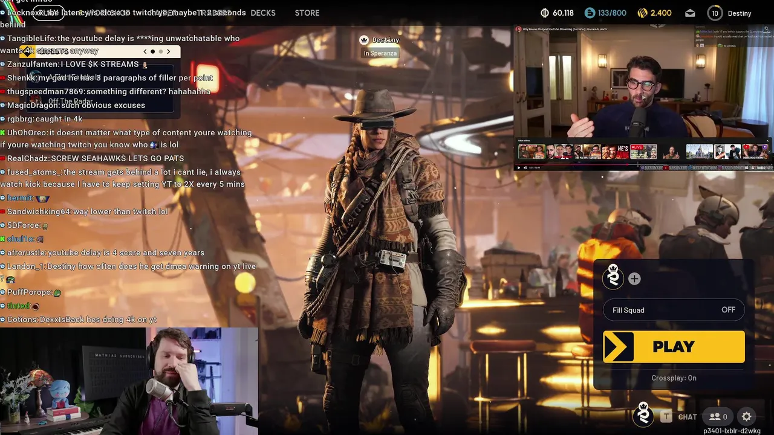774x435 pixels.
Task: Click the embedded video title text
Action: [x=565, y=29]
